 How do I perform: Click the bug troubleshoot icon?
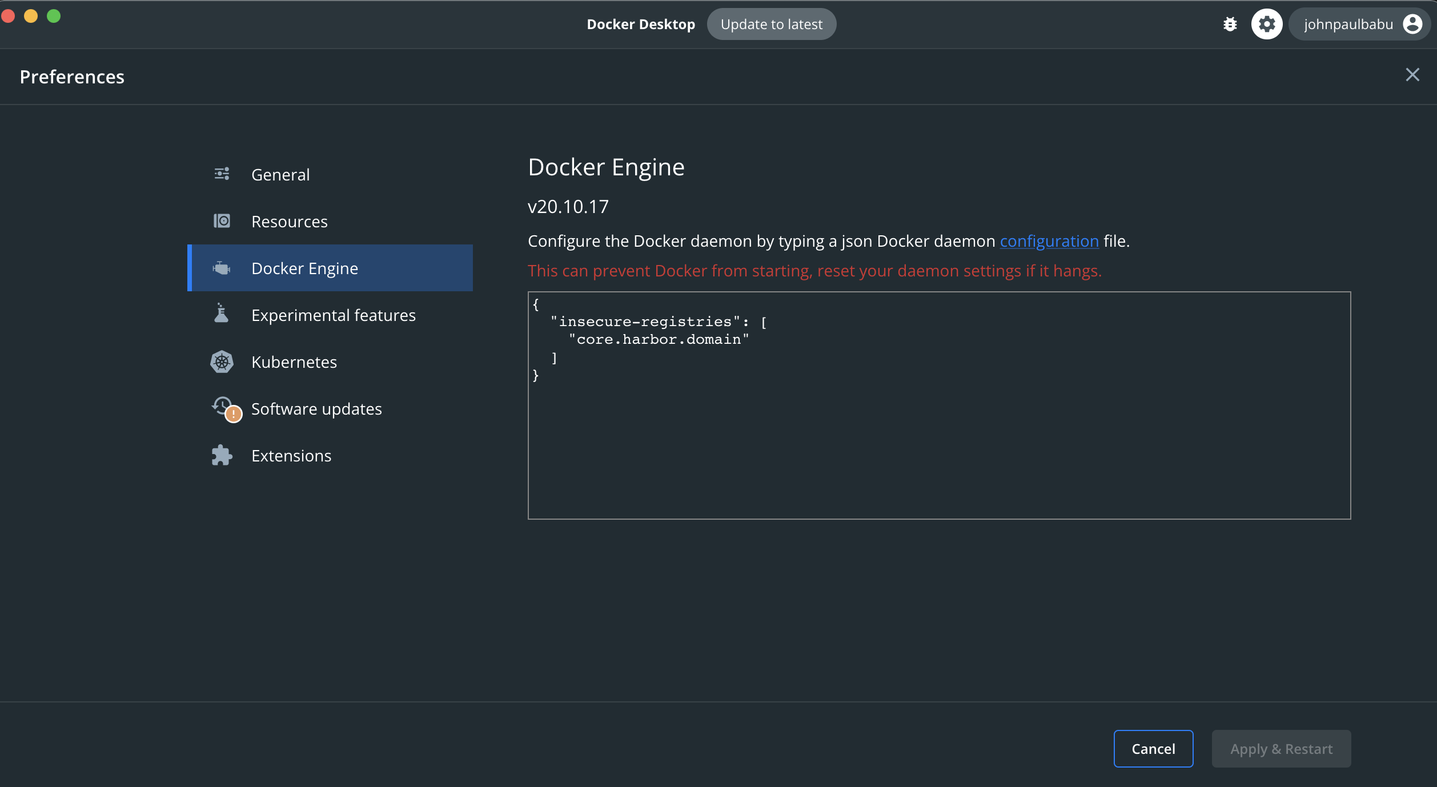click(x=1230, y=24)
